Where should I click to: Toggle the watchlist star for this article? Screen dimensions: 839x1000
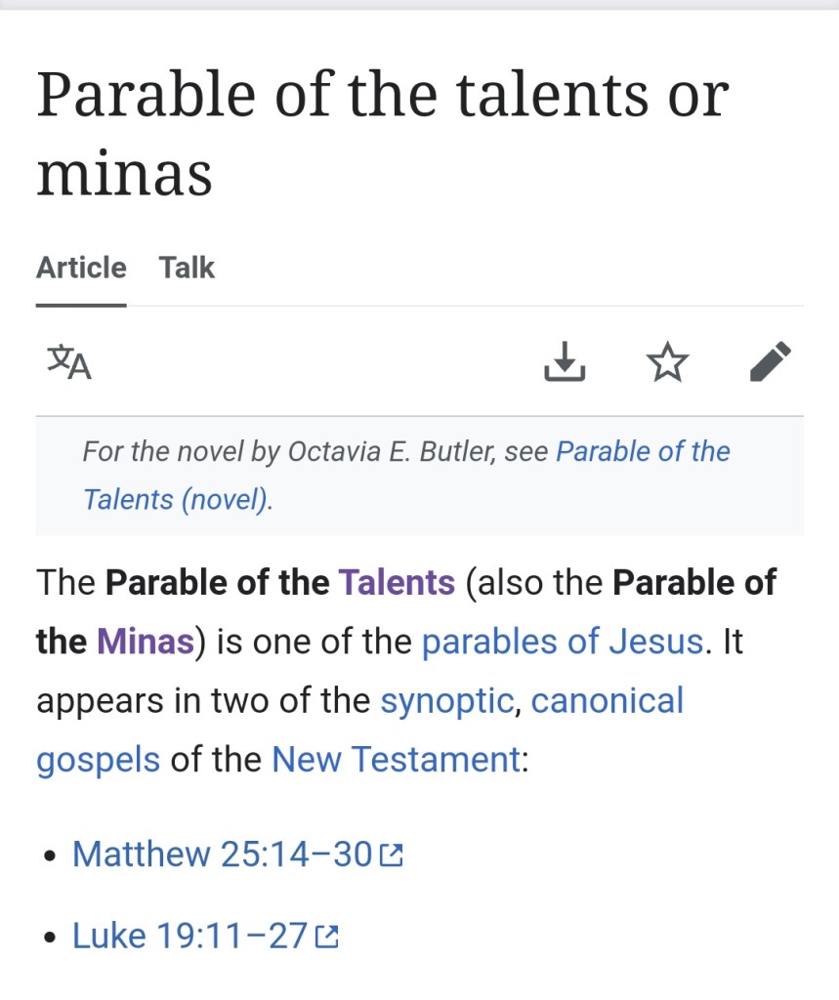pos(667,362)
